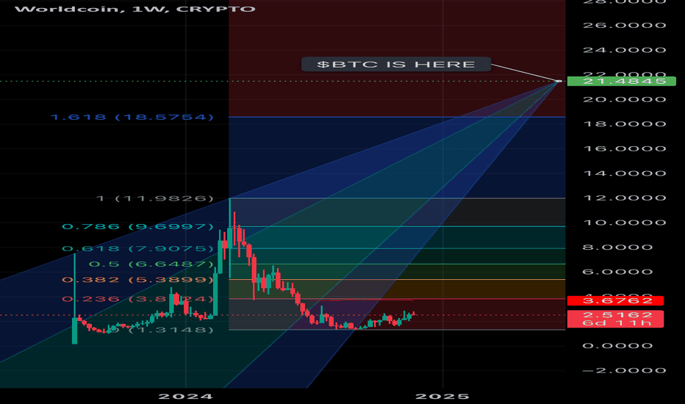Click the "6d 11h" bar countdown
685x404 pixels.
pos(615,323)
